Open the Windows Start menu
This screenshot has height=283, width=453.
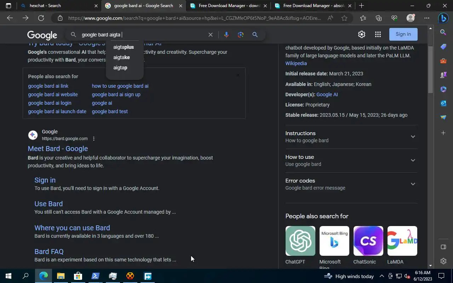[x=8, y=276]
